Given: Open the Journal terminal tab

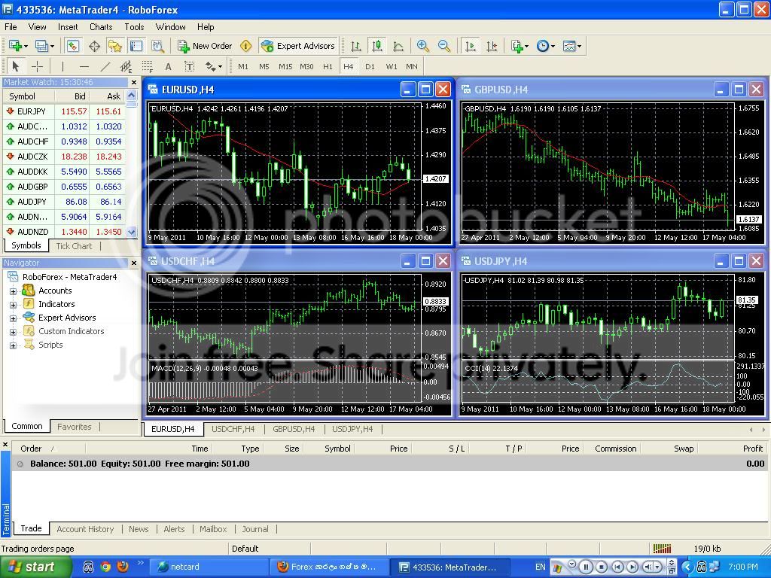Looking at the screenshot, I should click(x=255, y=529).
